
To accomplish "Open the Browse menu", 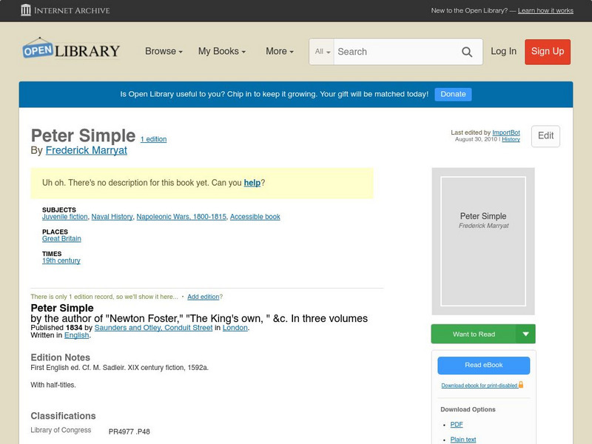I will (x=163, y=51).
